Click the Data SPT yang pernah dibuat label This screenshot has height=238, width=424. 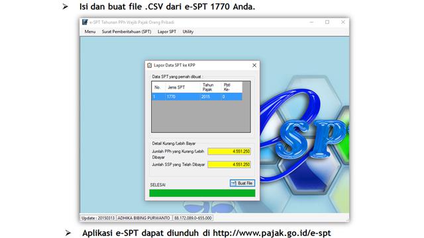(178, 77)
